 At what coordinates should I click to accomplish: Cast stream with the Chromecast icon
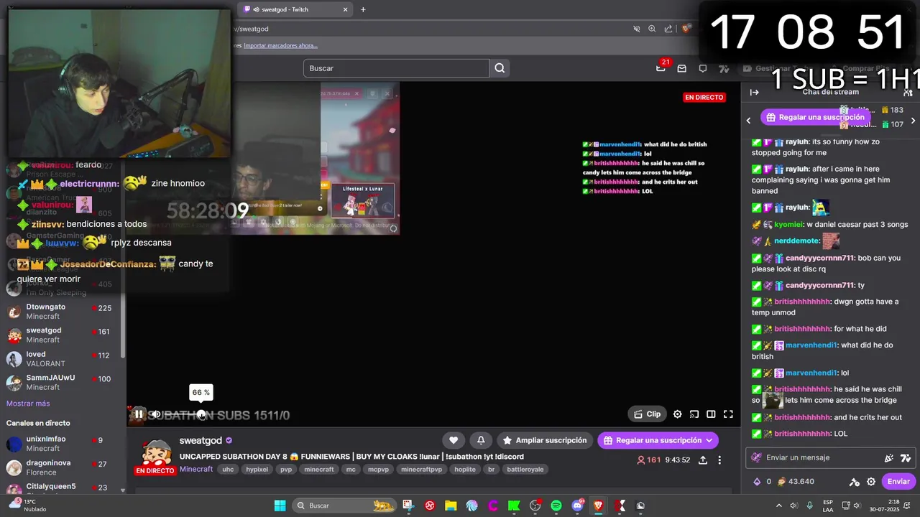click(694, 414)
